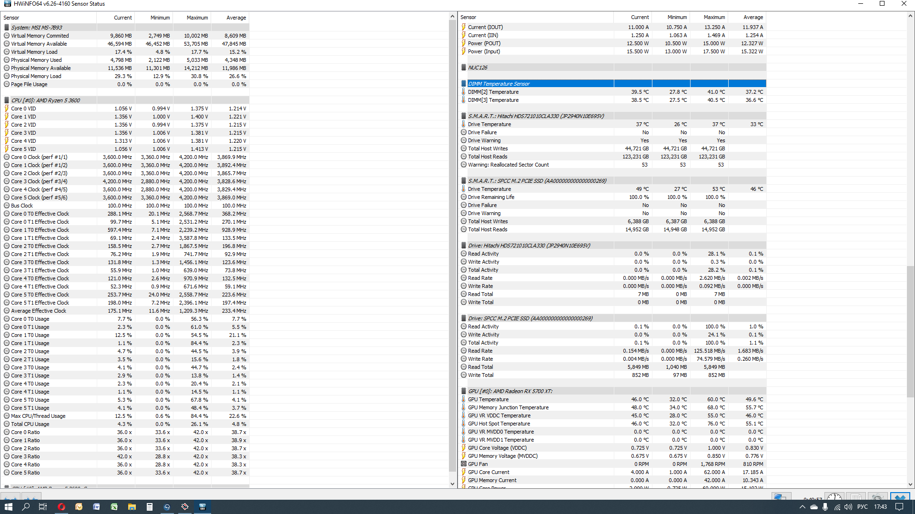Click the reset min/max clock button
This screenshot has width=915, height=514.
pyautogui.click(x=834, y=497)
